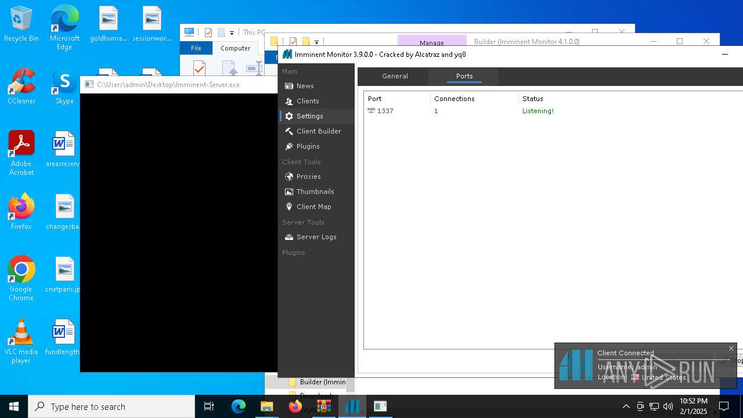Select the cnetparis.jp image file
The width and height of the screenshot is (743, 418).
click(63, 275)
